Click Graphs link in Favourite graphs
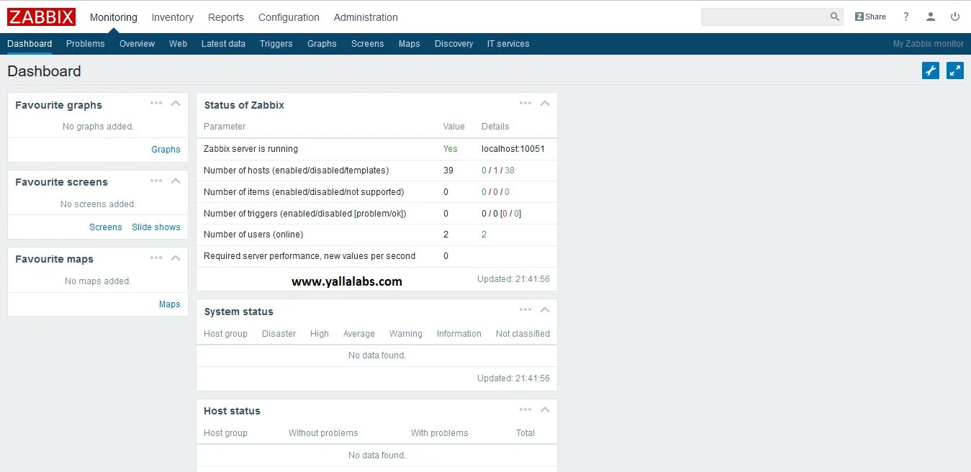971x472 pixels. point(166,150)
